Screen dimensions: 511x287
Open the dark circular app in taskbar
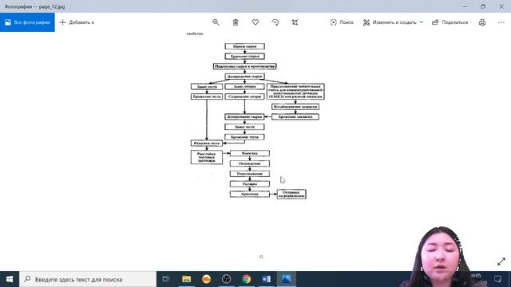coord(226,279)
